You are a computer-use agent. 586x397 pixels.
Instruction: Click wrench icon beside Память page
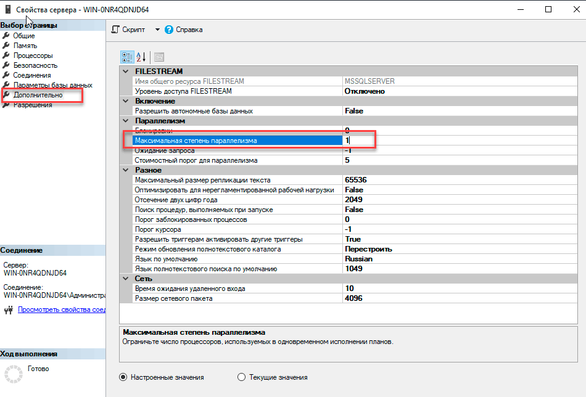[x=6, y=46]
